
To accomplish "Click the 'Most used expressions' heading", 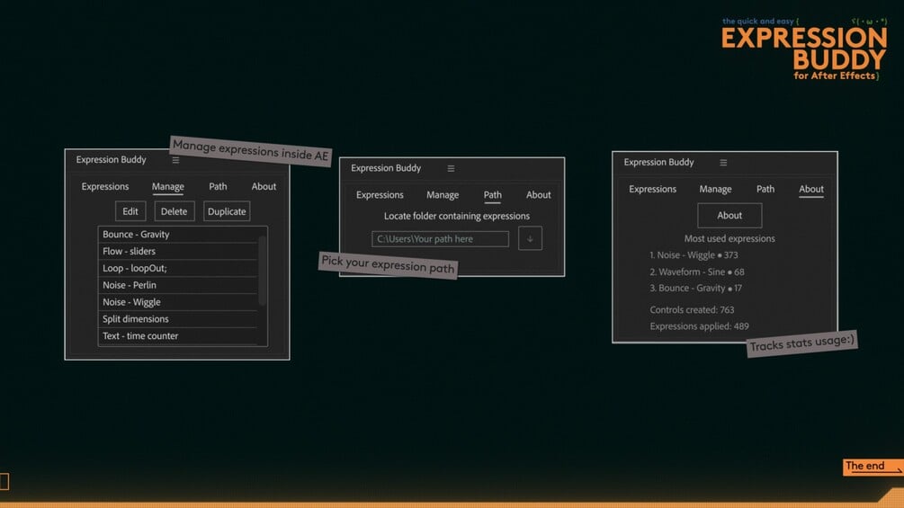I will 729,238.
